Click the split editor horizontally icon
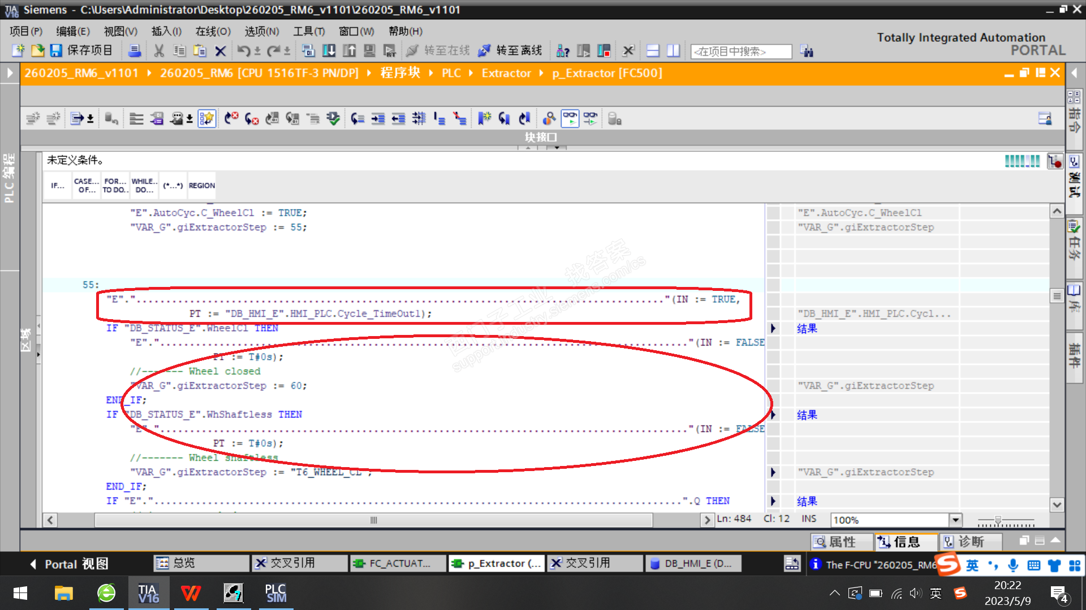The image size is (1086, 610). click(x=653, y=51)
